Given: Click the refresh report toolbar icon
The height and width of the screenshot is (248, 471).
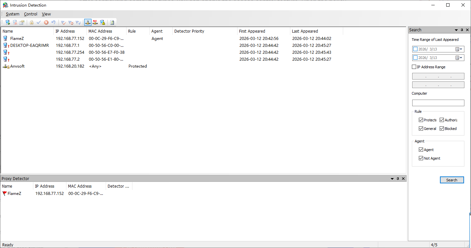Looking at the screenshot, I should pos(112,22).
